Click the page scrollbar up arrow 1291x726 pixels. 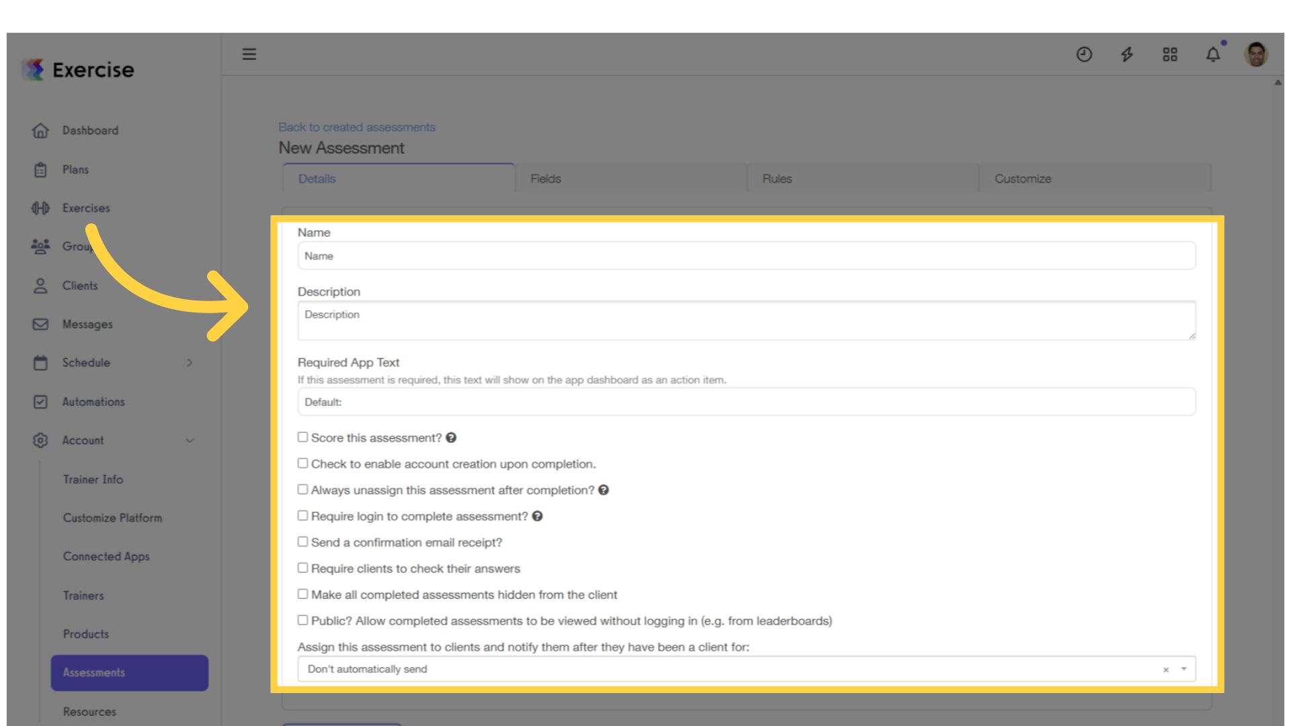point(1278,83)
